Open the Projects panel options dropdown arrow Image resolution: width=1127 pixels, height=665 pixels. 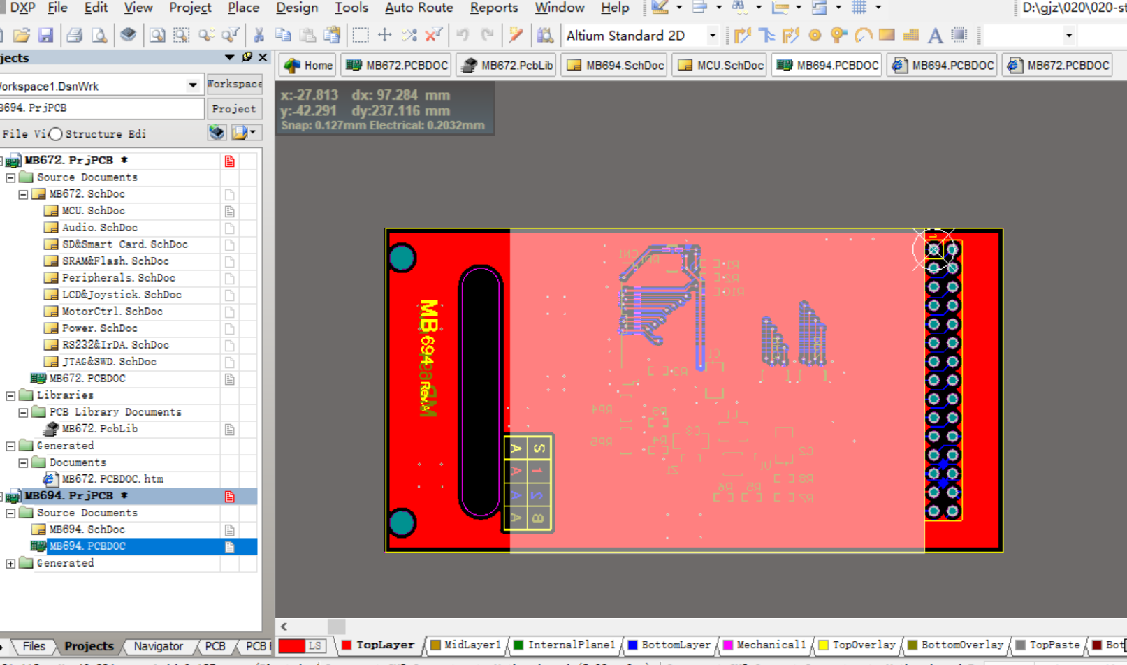229,57
